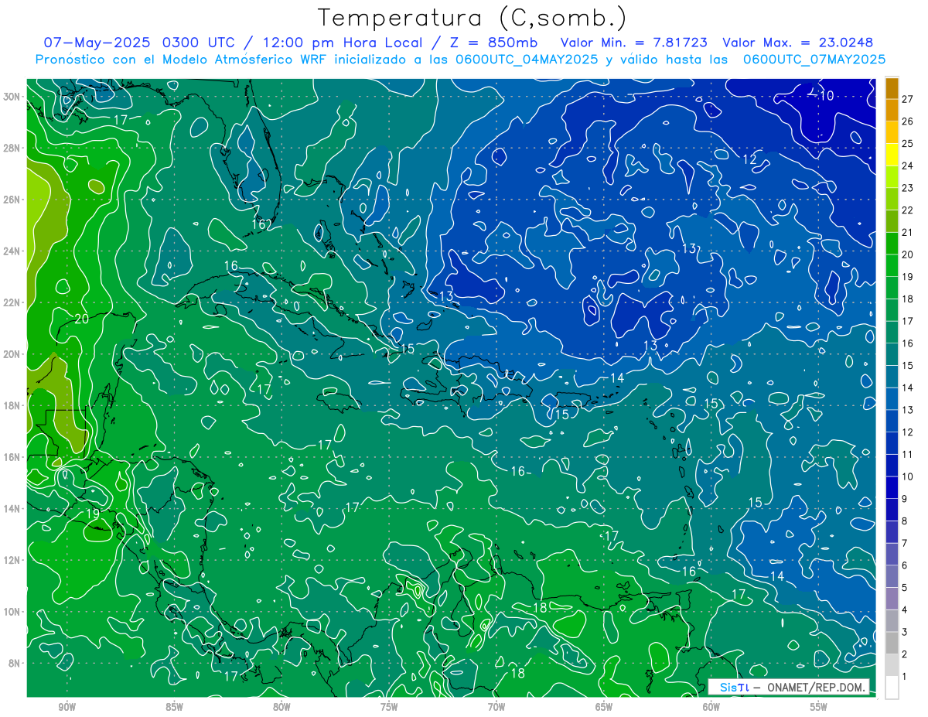
Task: Click the '10' contour label on the map
Action: pos(826,96)
